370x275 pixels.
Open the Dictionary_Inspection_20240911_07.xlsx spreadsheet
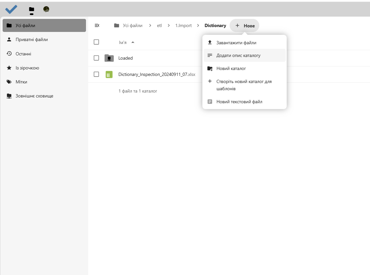[157, 74]
